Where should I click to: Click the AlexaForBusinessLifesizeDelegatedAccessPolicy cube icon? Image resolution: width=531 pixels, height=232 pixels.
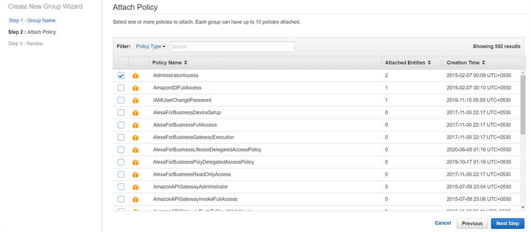click(x=135, y=150)
